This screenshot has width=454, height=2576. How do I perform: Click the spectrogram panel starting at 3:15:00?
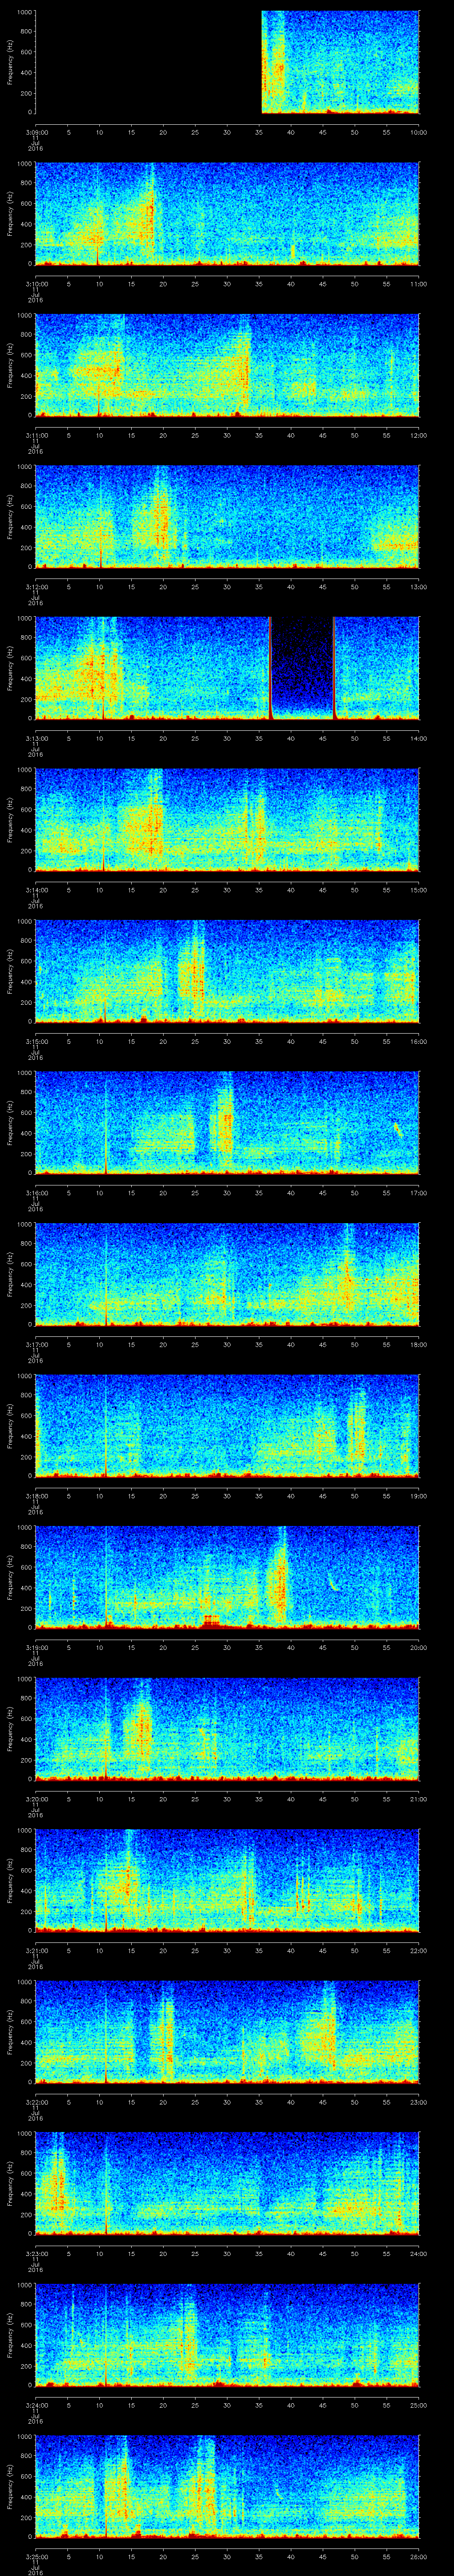point(227,971)
